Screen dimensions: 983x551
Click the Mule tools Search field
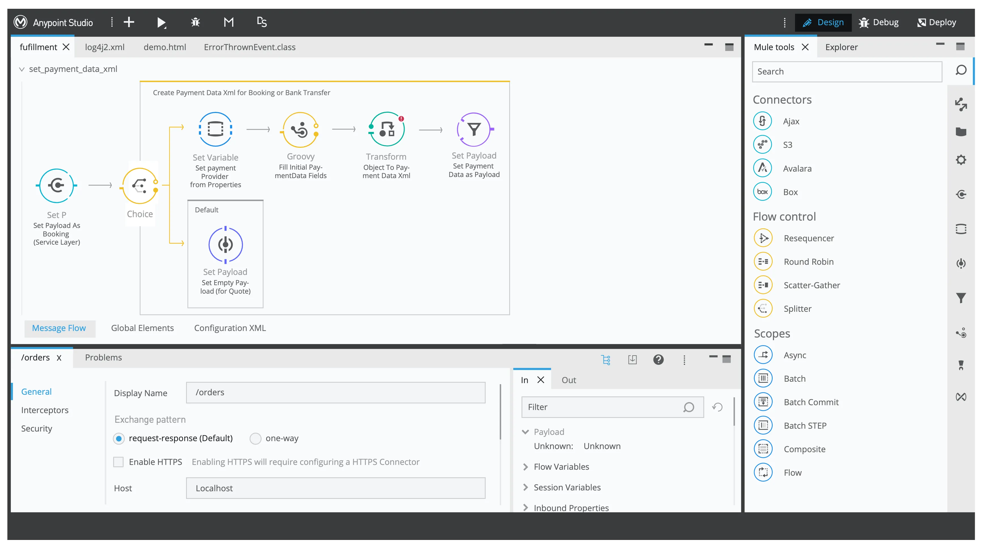[846, 72]
